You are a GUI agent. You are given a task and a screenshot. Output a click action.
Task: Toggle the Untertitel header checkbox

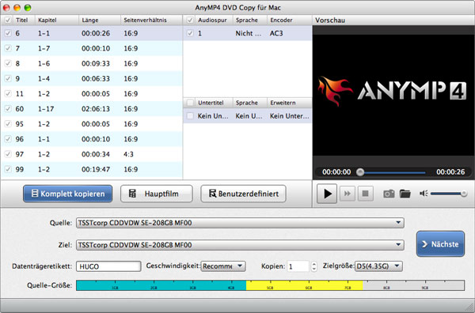(x=190, y=103)
